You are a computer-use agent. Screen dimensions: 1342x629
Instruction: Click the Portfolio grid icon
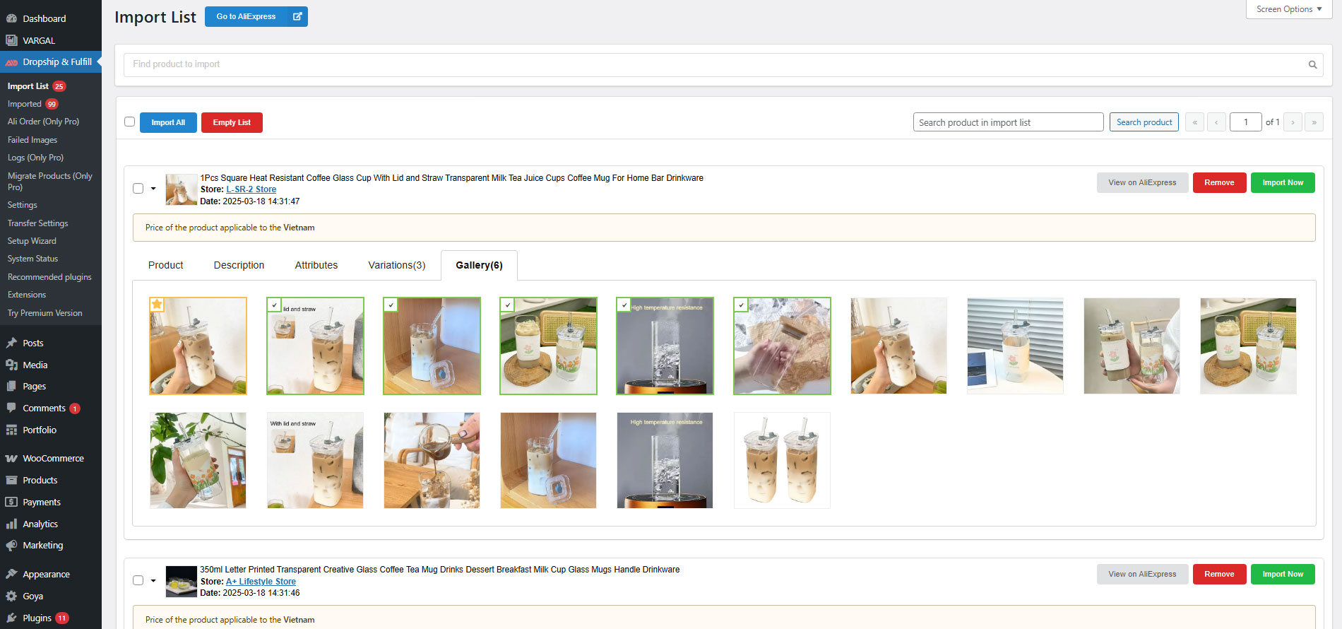click(x=11, y=430)
